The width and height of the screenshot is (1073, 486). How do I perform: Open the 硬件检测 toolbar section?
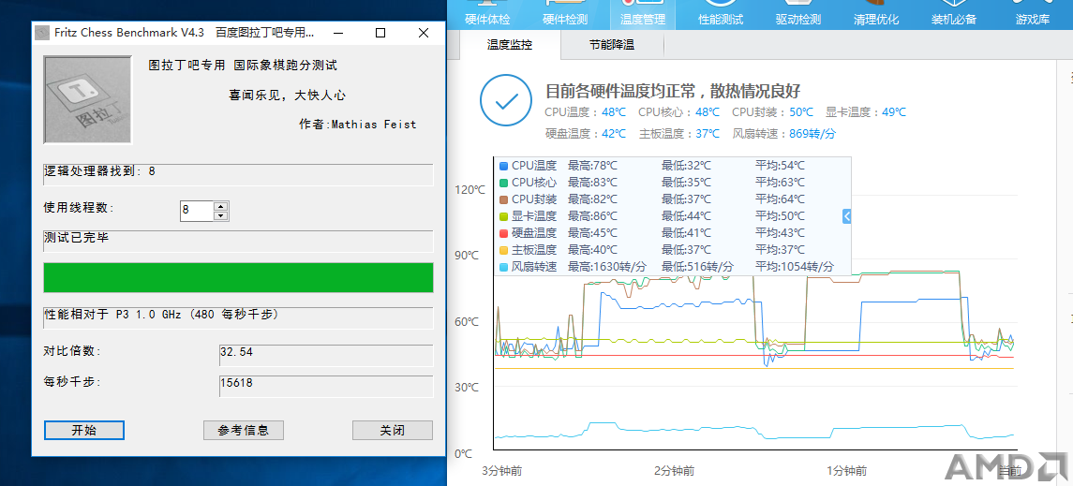565,14
